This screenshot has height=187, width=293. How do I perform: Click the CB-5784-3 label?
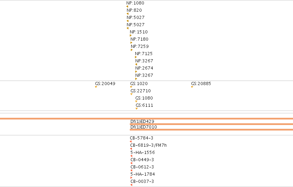click(x=142, y=138)
